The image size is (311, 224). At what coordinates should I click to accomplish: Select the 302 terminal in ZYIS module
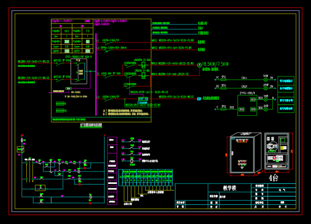242,109
